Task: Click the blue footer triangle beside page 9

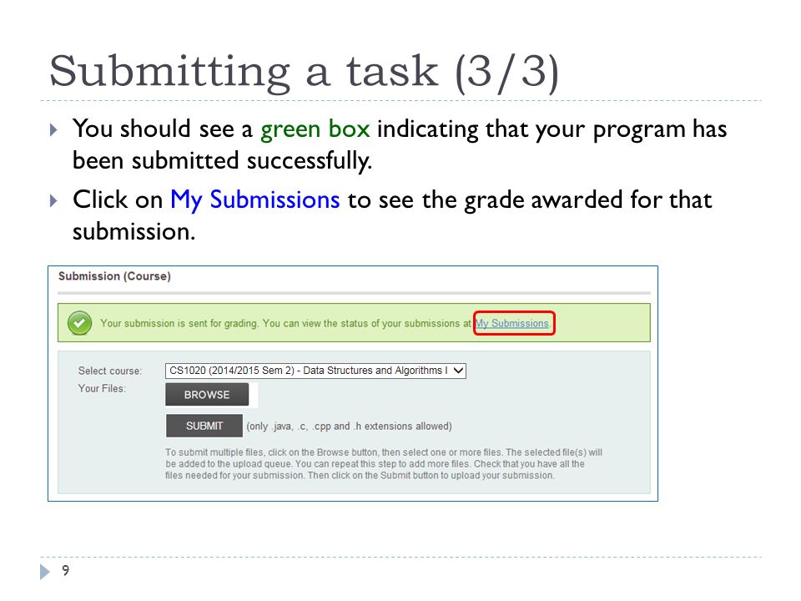Action: coord(45,571)
